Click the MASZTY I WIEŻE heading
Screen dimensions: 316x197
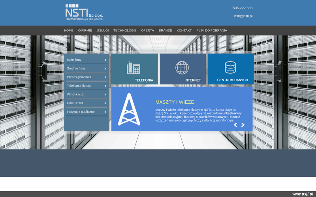pos(175,102)
